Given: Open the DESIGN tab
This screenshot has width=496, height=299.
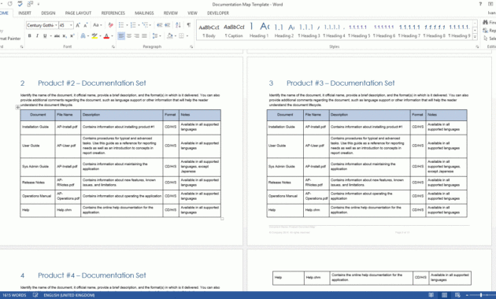Looking at the screenshot, I should tap(48, 13).
